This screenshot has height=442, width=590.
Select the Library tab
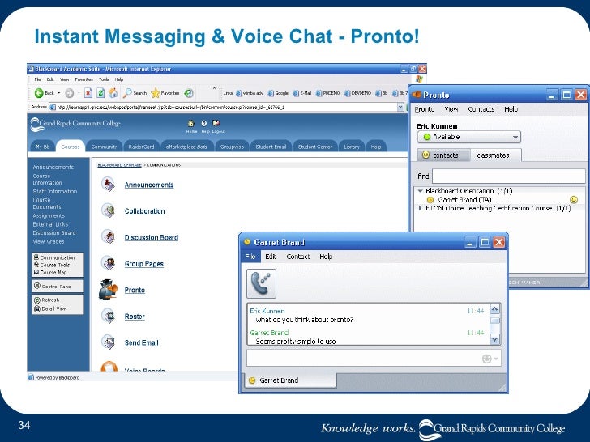(352, 147)
